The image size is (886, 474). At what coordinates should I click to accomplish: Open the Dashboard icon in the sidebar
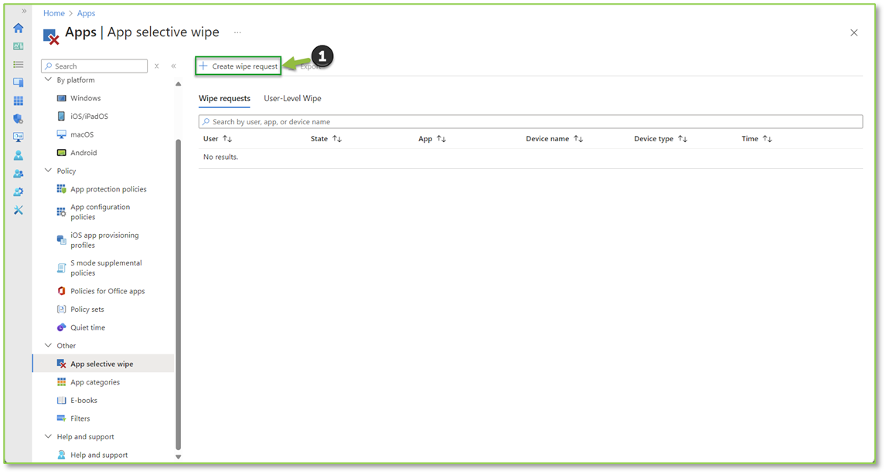(x=19, y=46)
